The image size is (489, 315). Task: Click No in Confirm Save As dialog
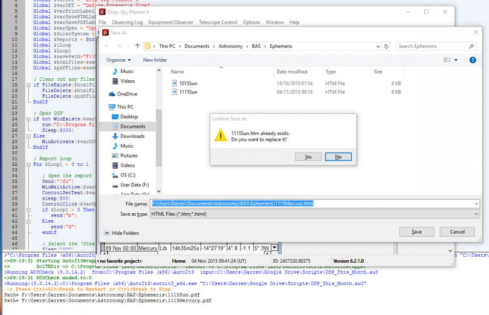(338, 157)
